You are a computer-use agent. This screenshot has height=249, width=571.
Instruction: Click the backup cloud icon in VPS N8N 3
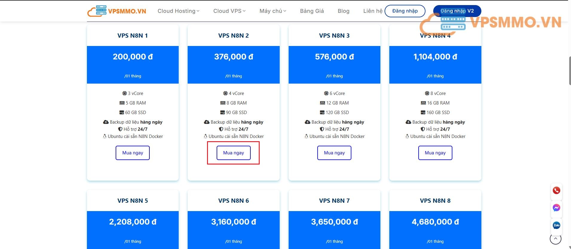[x=307, y=122]
